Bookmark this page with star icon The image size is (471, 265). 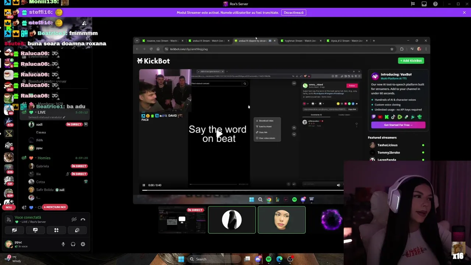[392, 49]
